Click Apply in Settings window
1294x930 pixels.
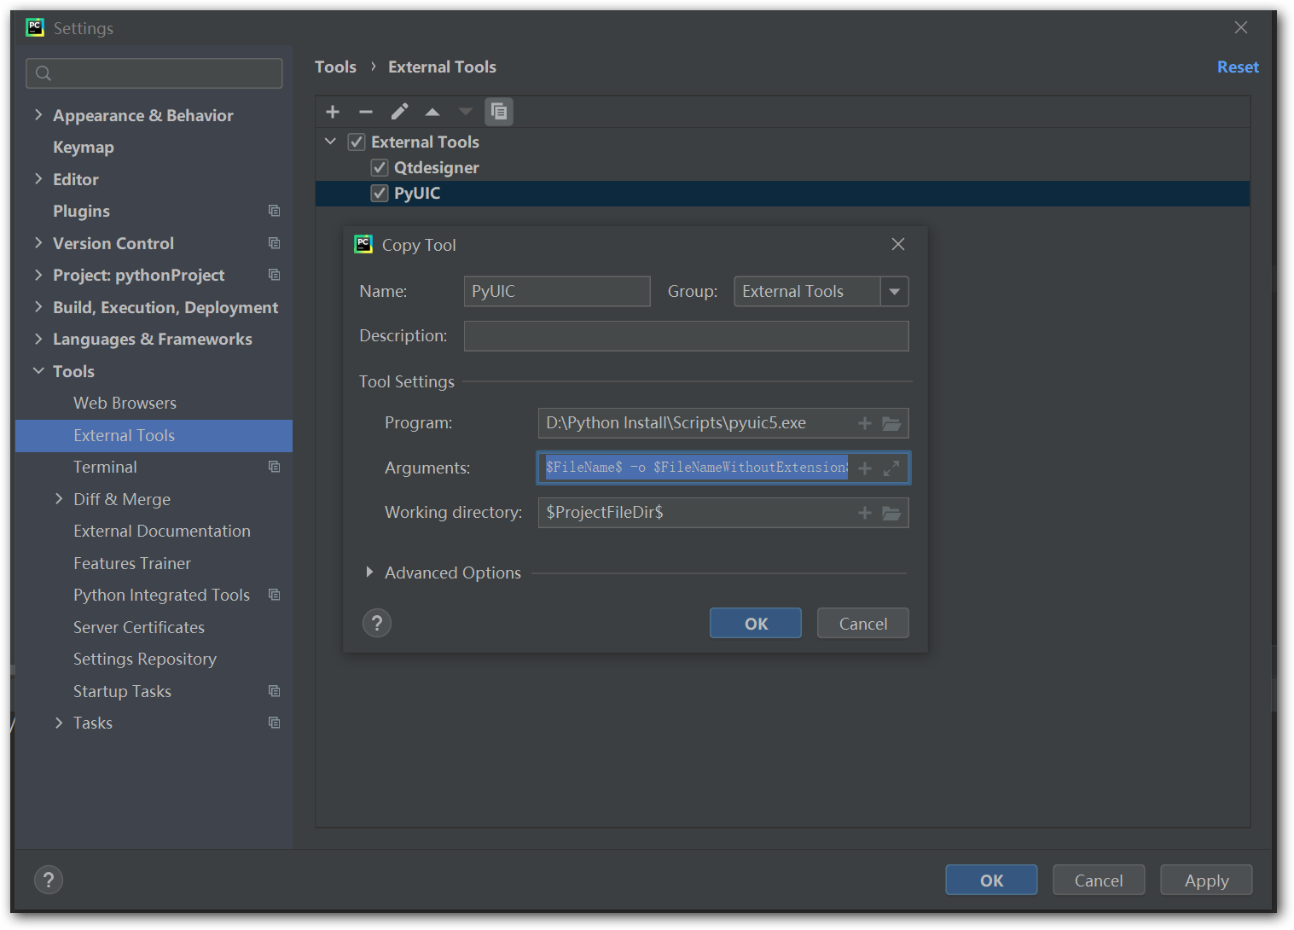pos(1206,880)
